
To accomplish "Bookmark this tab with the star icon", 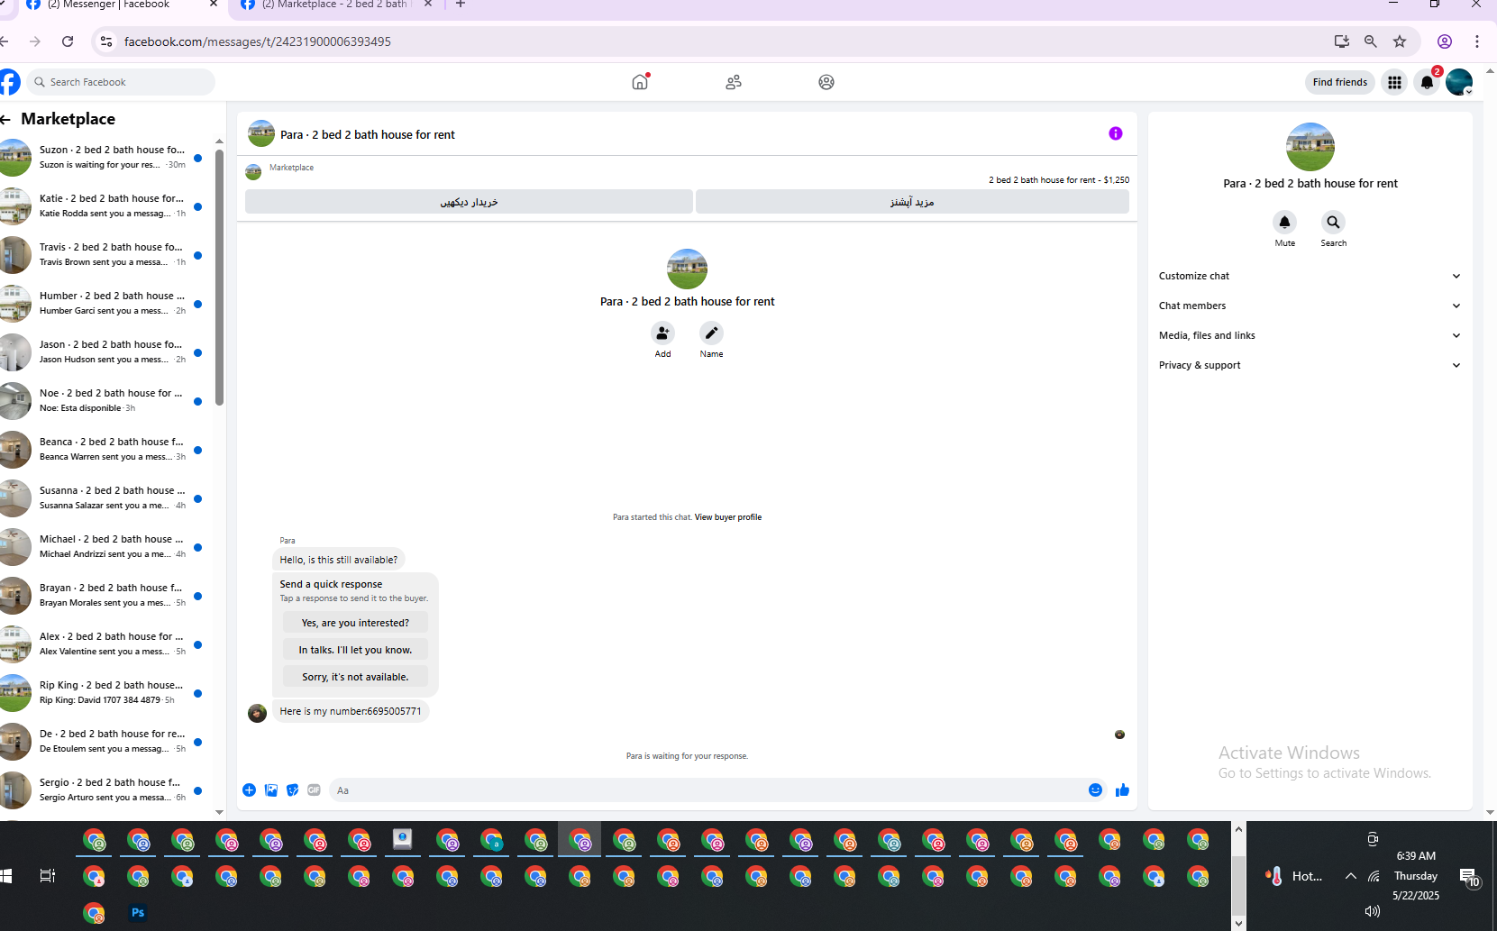I will point(1400,41).
